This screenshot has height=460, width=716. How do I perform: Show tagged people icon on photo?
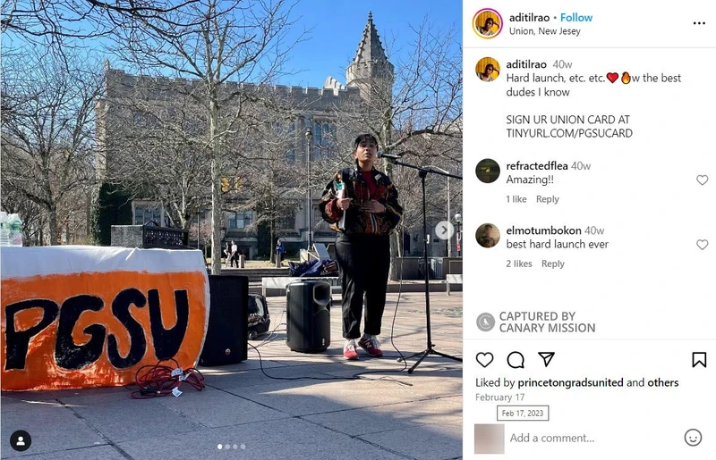point(21,441)
